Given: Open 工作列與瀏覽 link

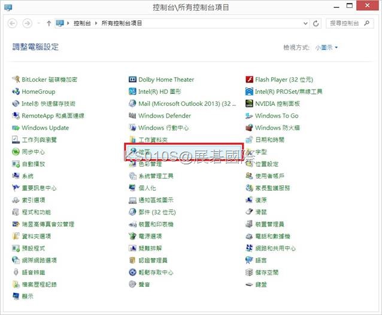Looking at the screenshot, I should (x=40, y=140).
